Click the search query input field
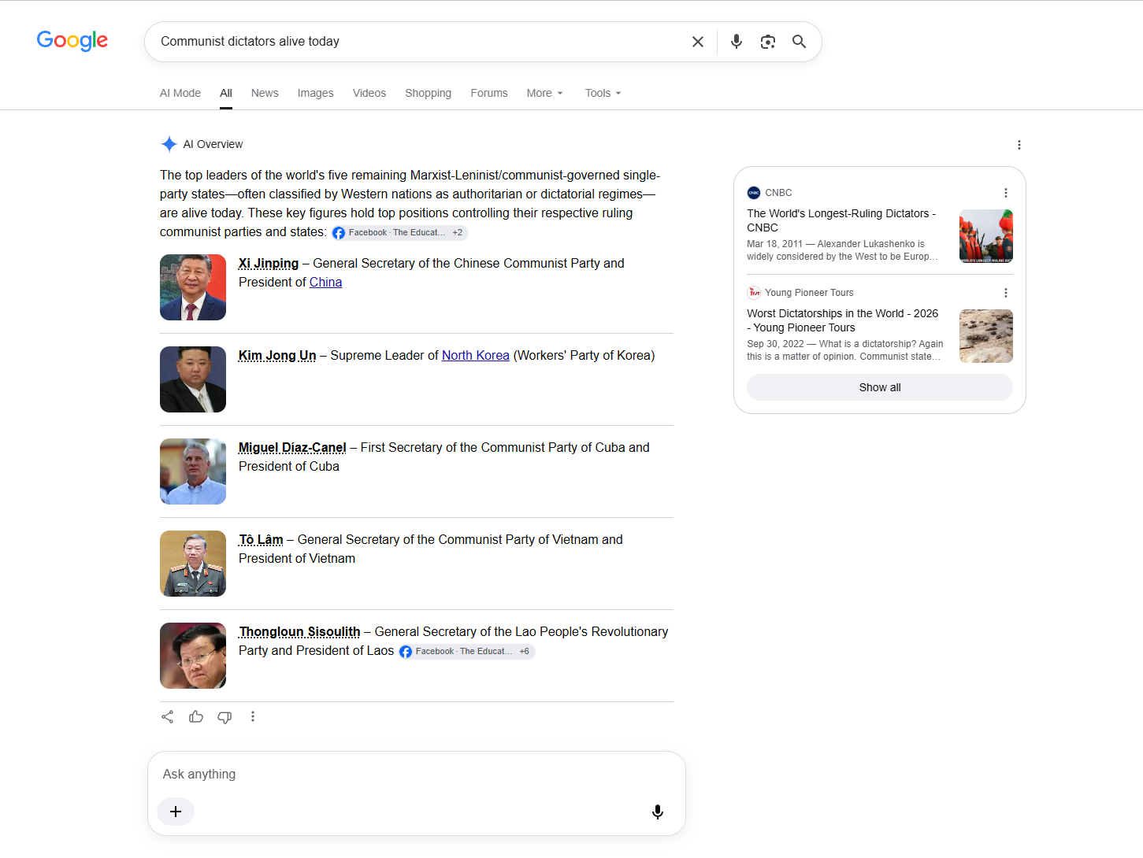This screenshot has height=858, width=1143. pos(417,42)
